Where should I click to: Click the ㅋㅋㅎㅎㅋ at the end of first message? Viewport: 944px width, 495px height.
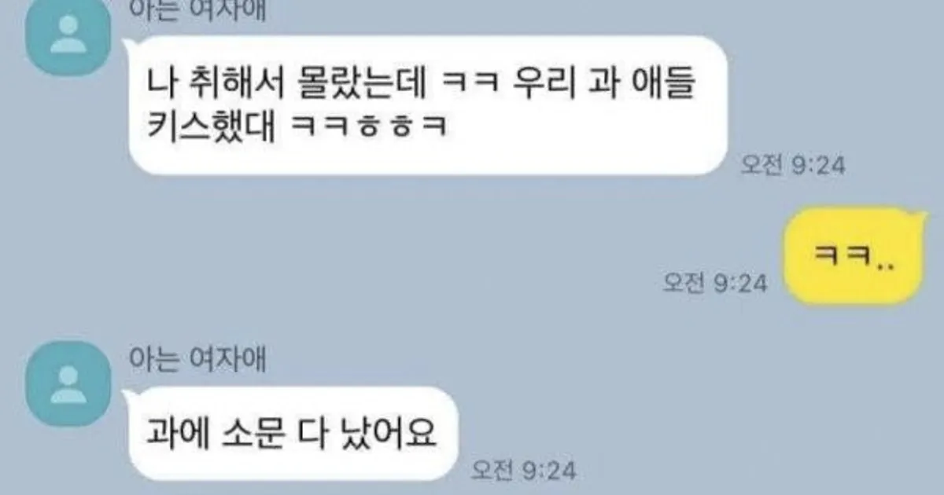coord(369,126)
